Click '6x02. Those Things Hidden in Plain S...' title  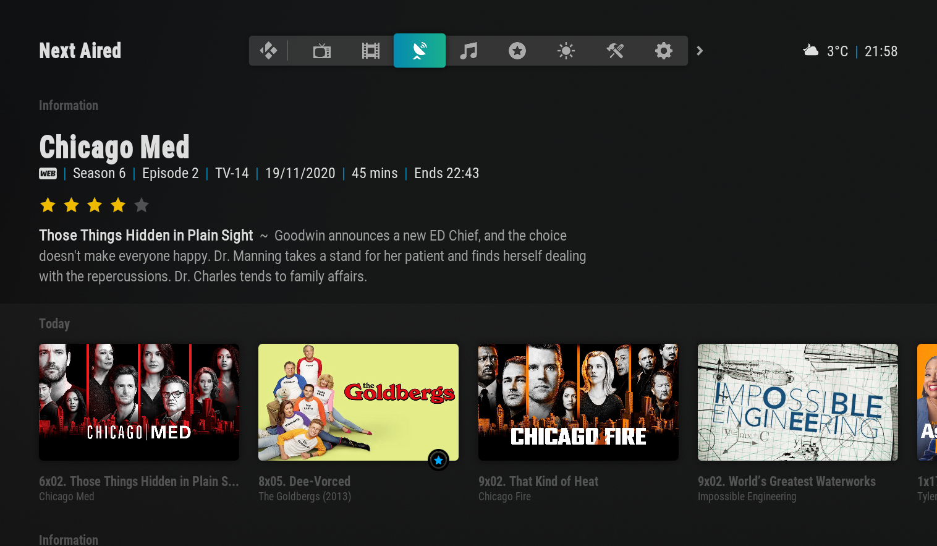pos(139,481)
